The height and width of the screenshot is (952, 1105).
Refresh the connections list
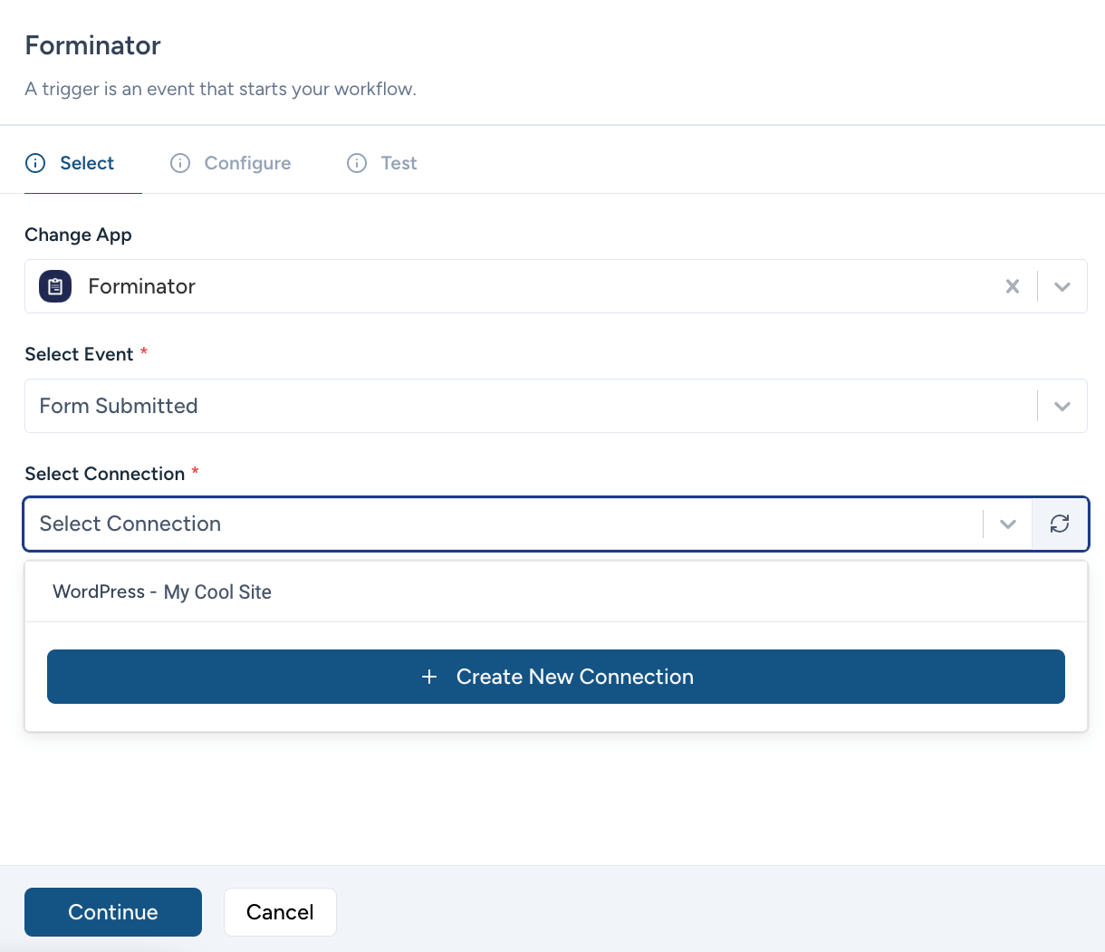point(1060,524)
